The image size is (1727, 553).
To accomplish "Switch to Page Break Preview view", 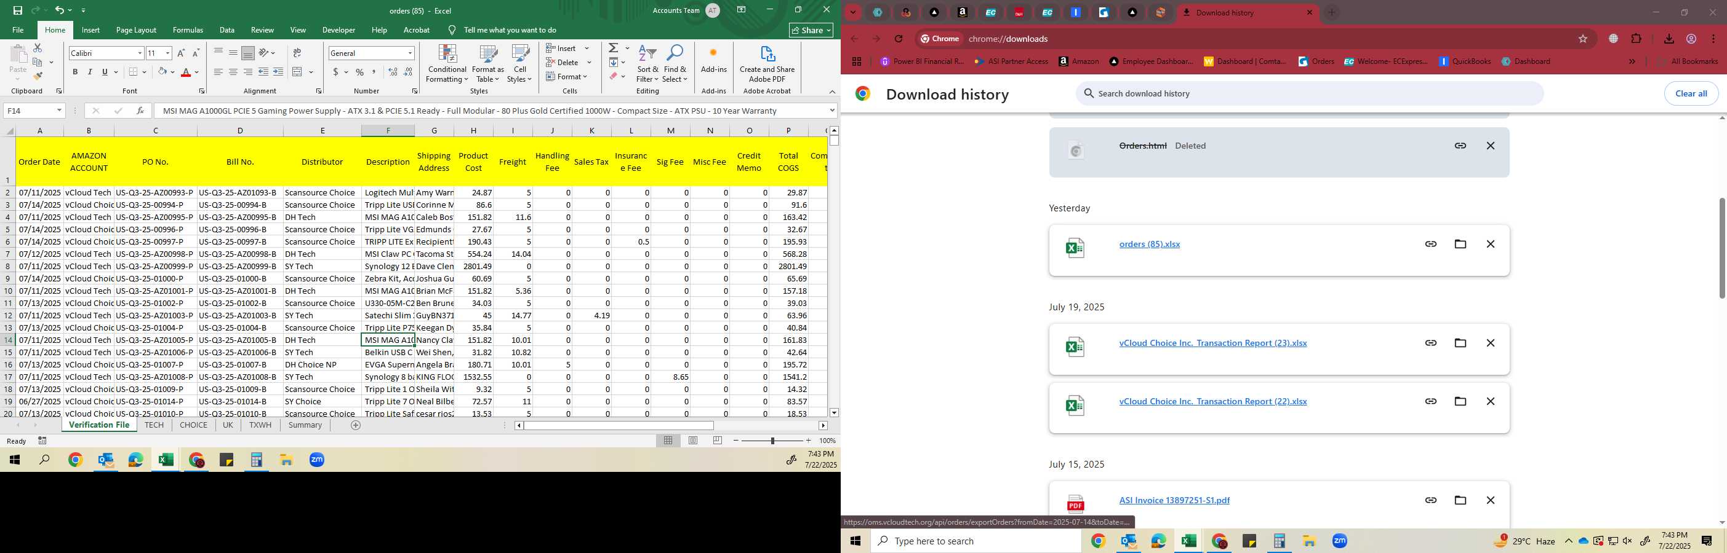I will 718,441.
